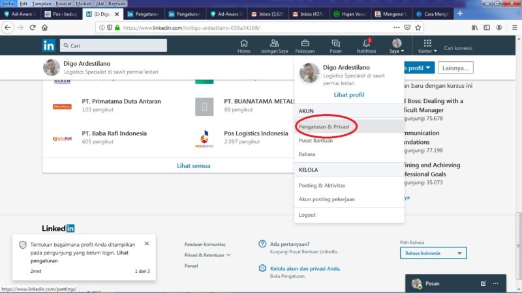Open the Riwayat menu
Screen dimensions: 522x293
coord(63,4)
